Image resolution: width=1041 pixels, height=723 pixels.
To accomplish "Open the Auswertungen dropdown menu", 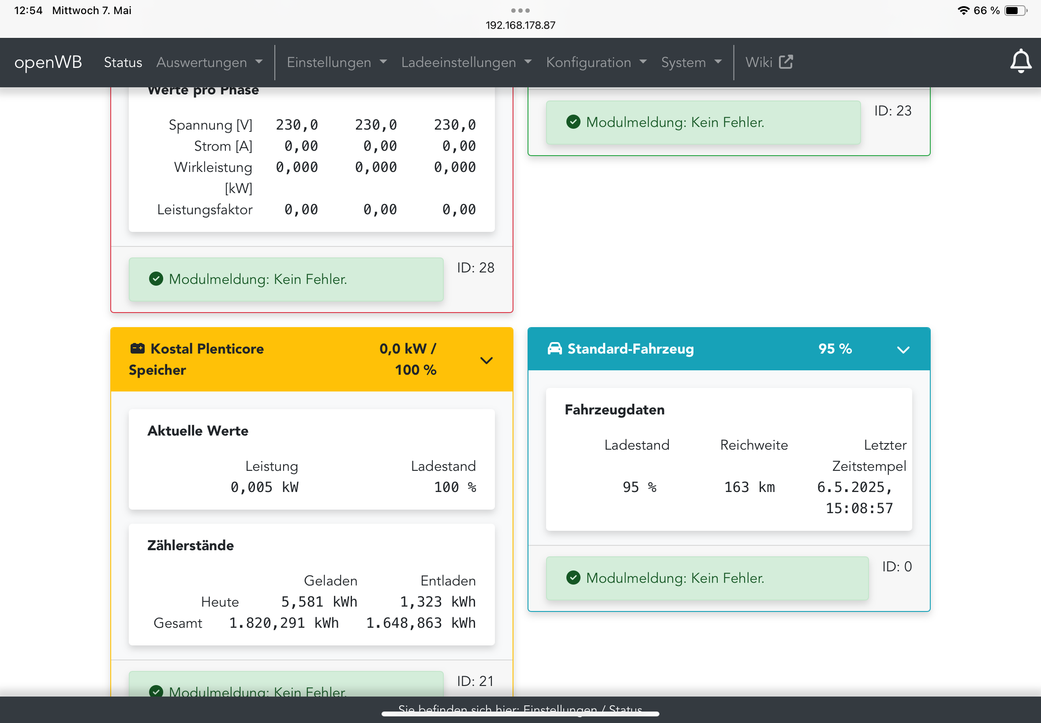I will coord(209,62).
